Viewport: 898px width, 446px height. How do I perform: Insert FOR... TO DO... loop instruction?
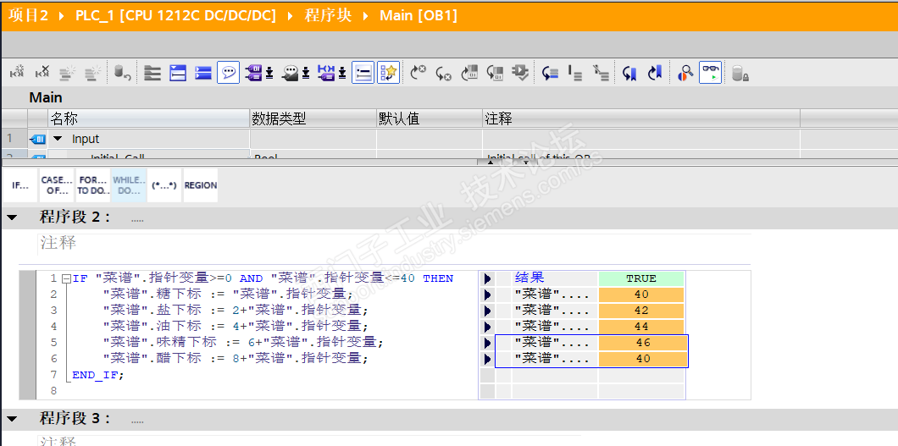tap(93, 185)
